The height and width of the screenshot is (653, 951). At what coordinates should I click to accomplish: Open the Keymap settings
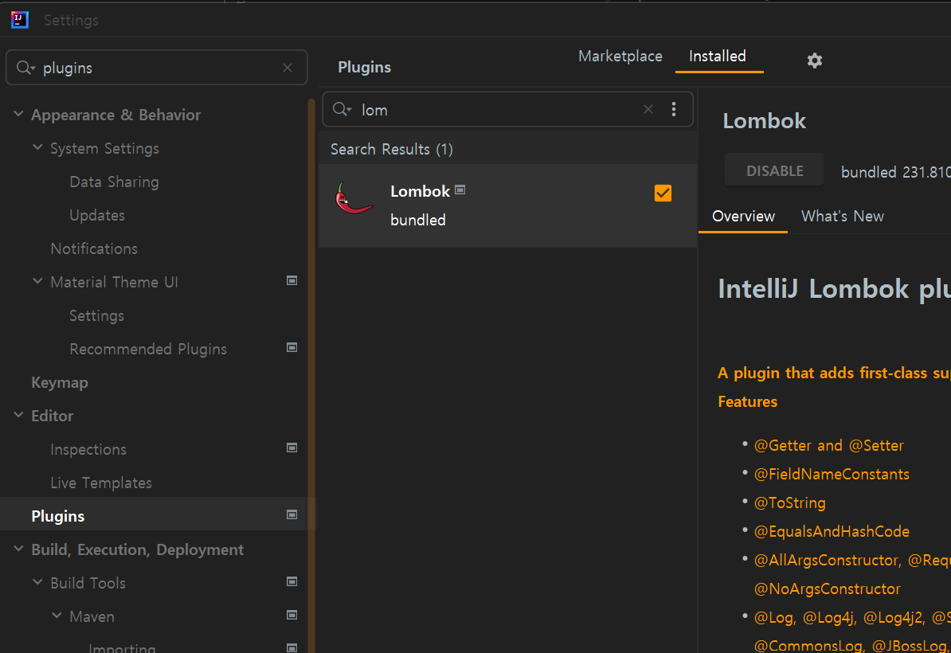point(60,382)
